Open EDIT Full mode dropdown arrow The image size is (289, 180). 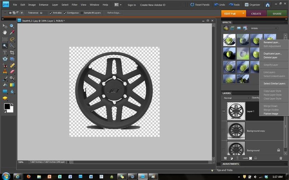[x=243, y=13]
